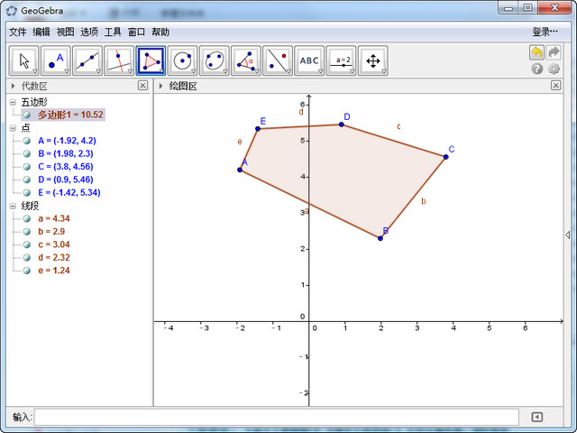Image resolution: width=577 pixels, height=433 pixels.
Task: Collapse the 线段 tree group
Action: (x=13, y=206)
